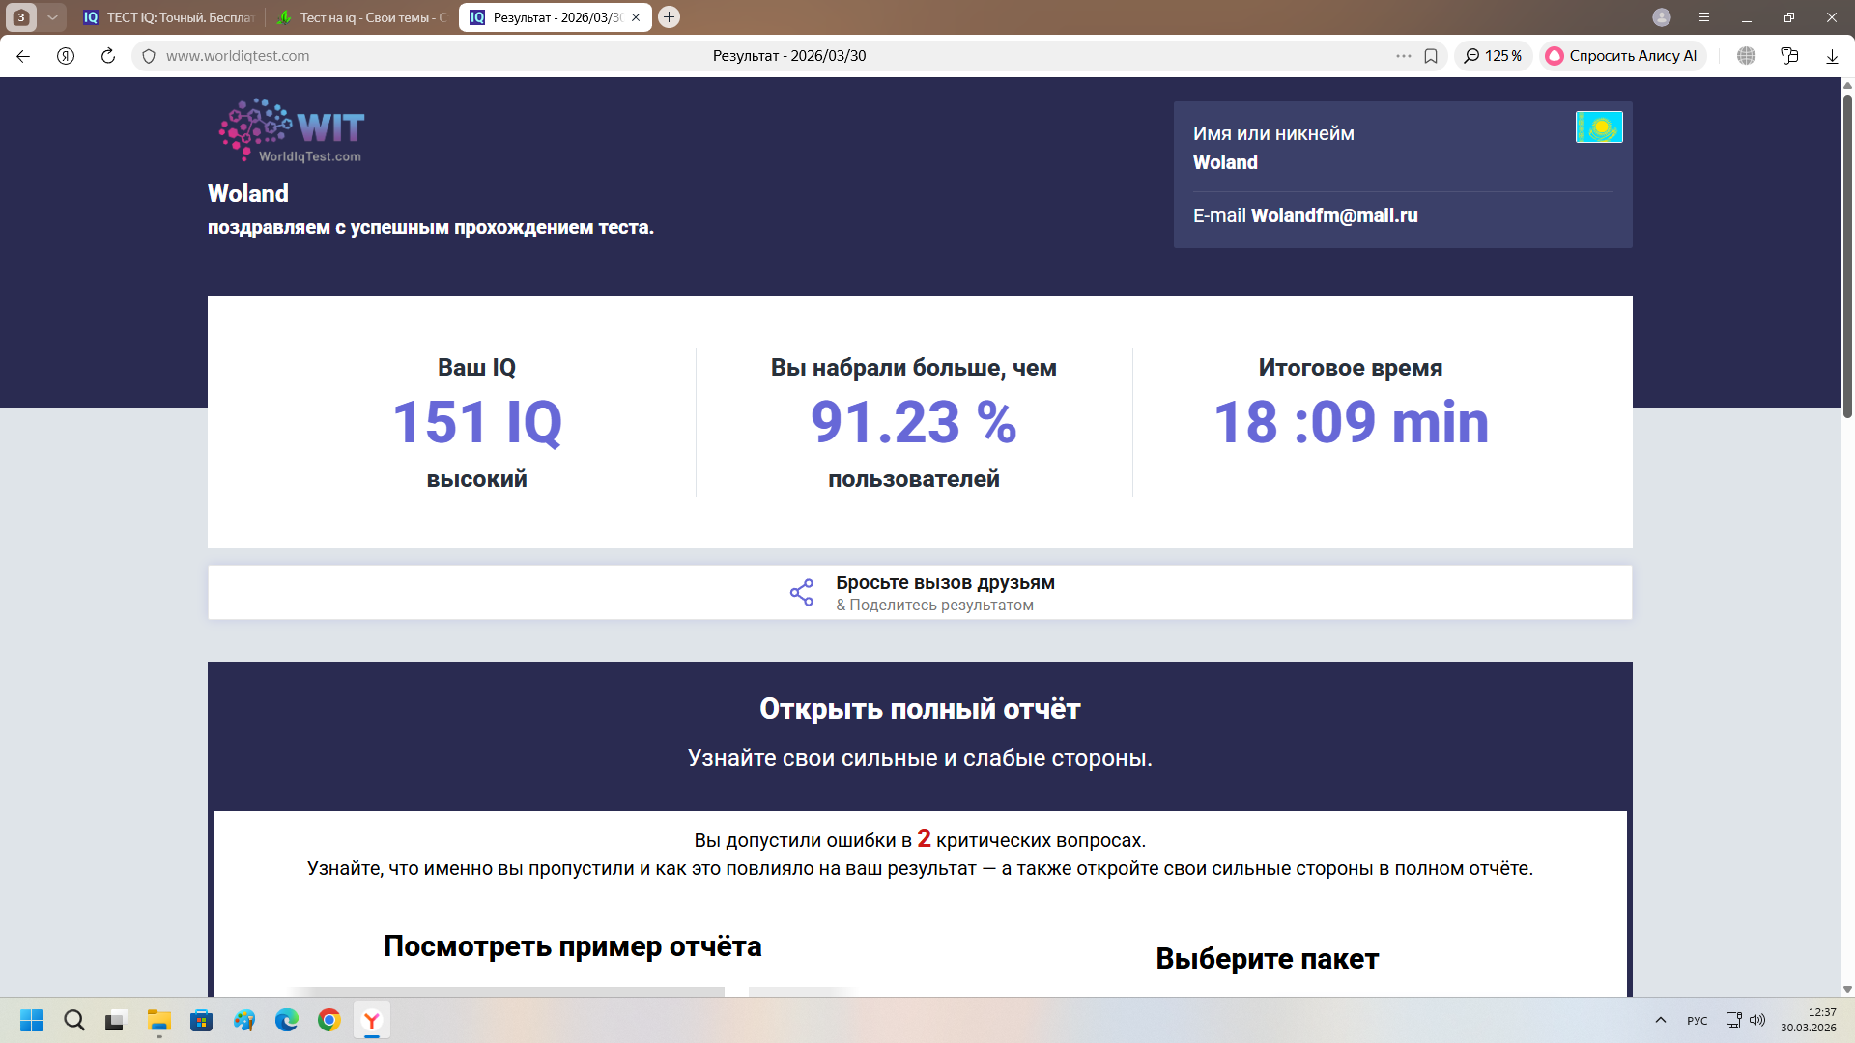Click the 'Спросить Алису AI' button

tap(1622, 56)
